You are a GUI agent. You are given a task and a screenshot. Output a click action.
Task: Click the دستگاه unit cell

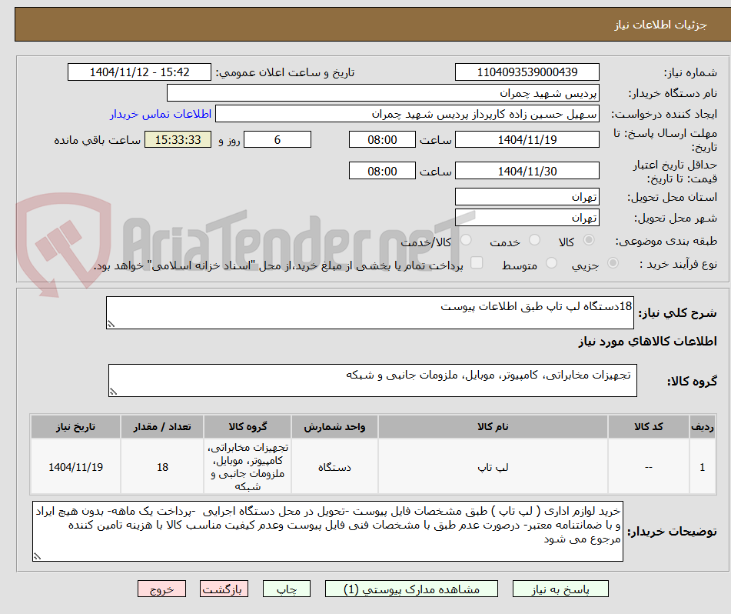[x=334, y=467]
